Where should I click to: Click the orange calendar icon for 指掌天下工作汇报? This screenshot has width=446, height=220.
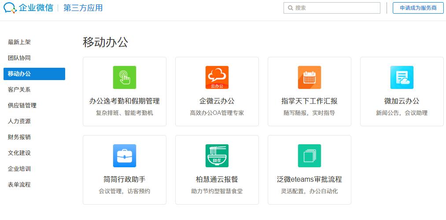[x=310, y=77]
